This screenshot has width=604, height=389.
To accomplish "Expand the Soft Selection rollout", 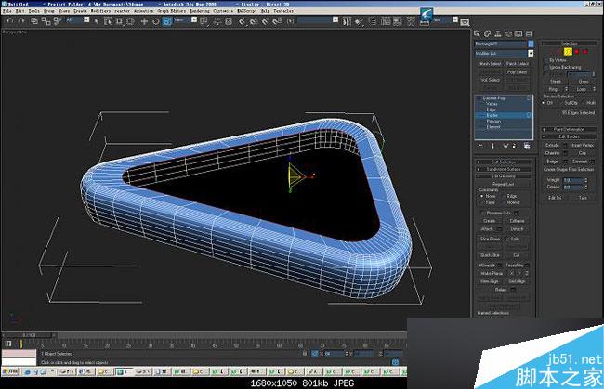I will click(504, 162).
